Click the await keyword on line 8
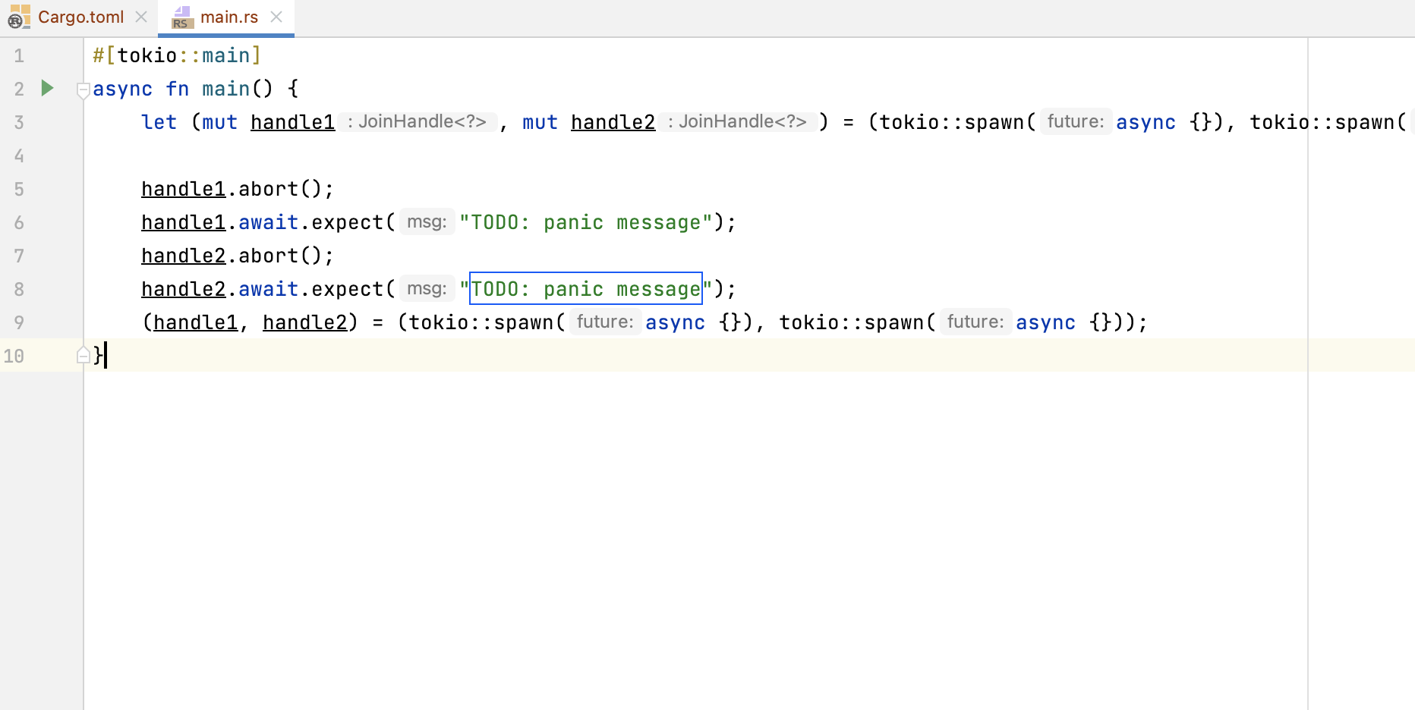The width and height of the screenshot is (1415, 710). coord(269,289)
